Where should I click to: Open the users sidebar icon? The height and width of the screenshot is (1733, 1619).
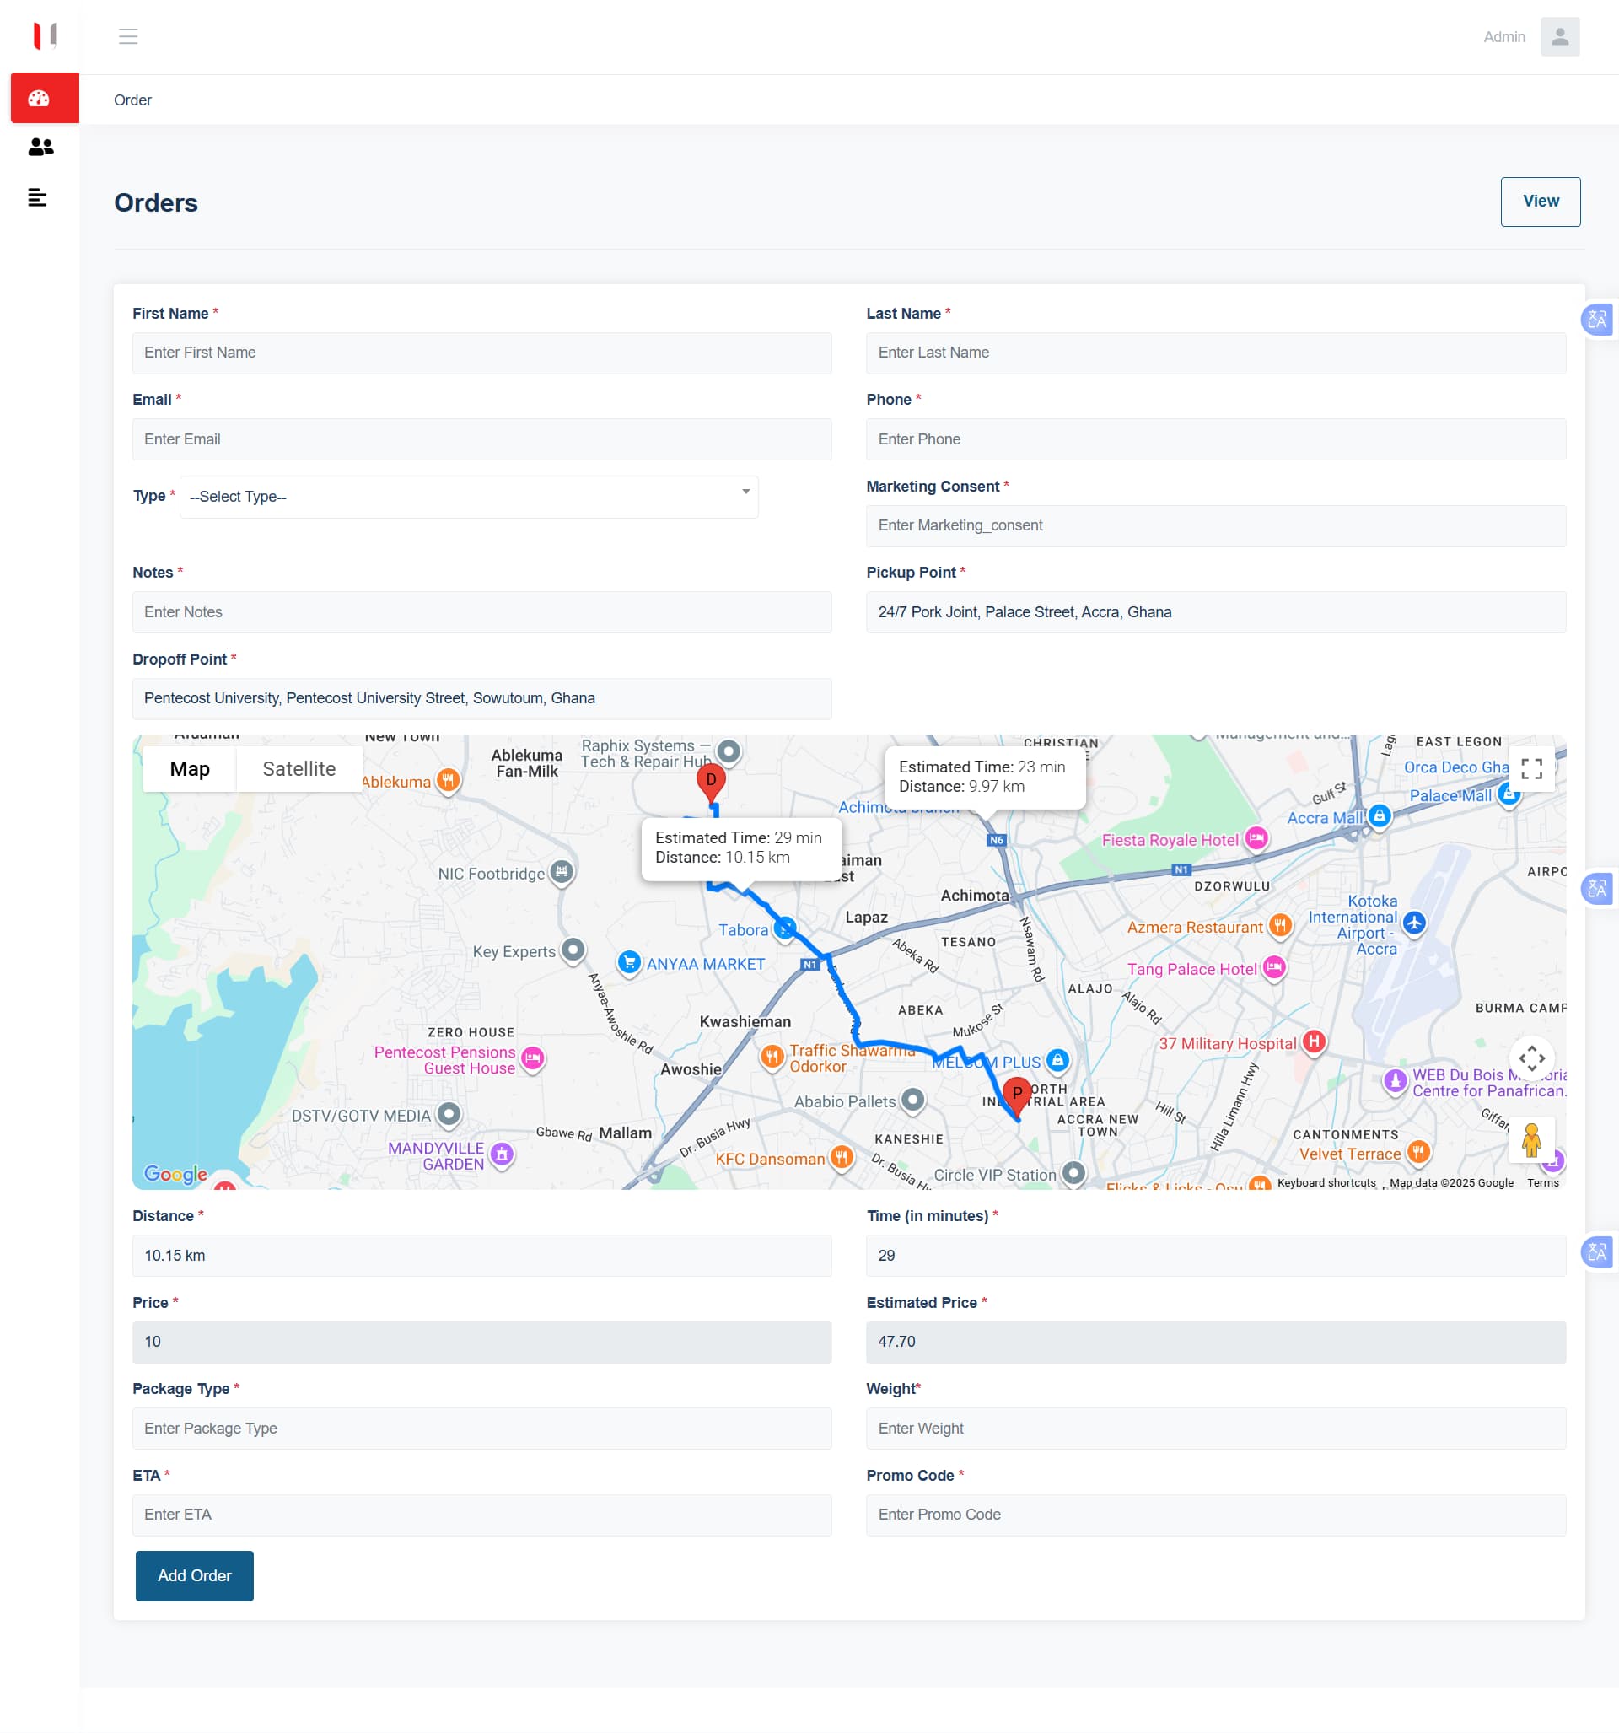[40, 148]
